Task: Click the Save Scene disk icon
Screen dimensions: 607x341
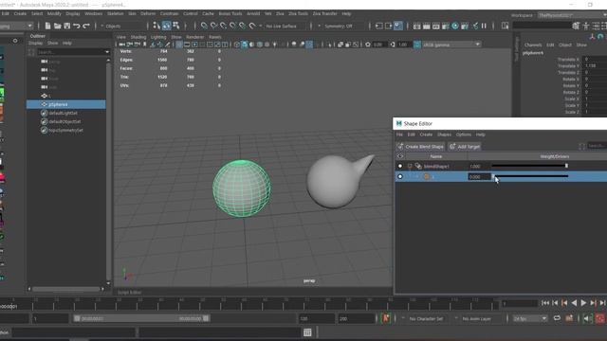Action: pyautogui.click(x=67, y=26)
